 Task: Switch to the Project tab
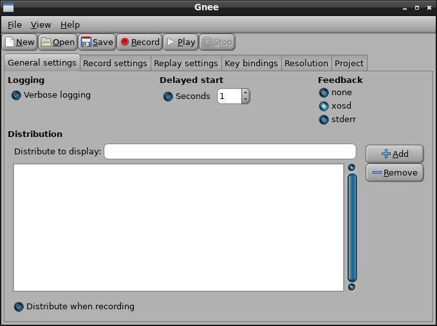coord(349,63)
